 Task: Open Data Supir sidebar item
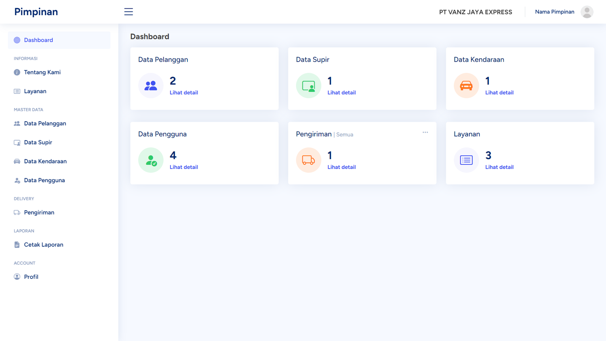pyautogui.click(x=38, y=142)
